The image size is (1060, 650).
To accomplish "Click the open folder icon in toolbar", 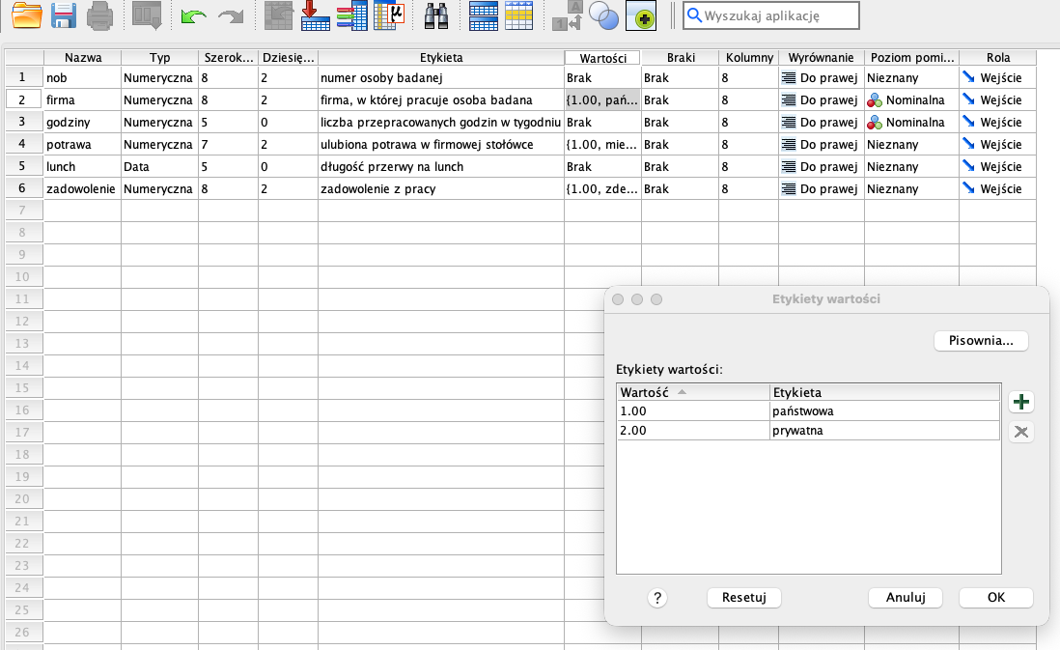I will 26,14.
